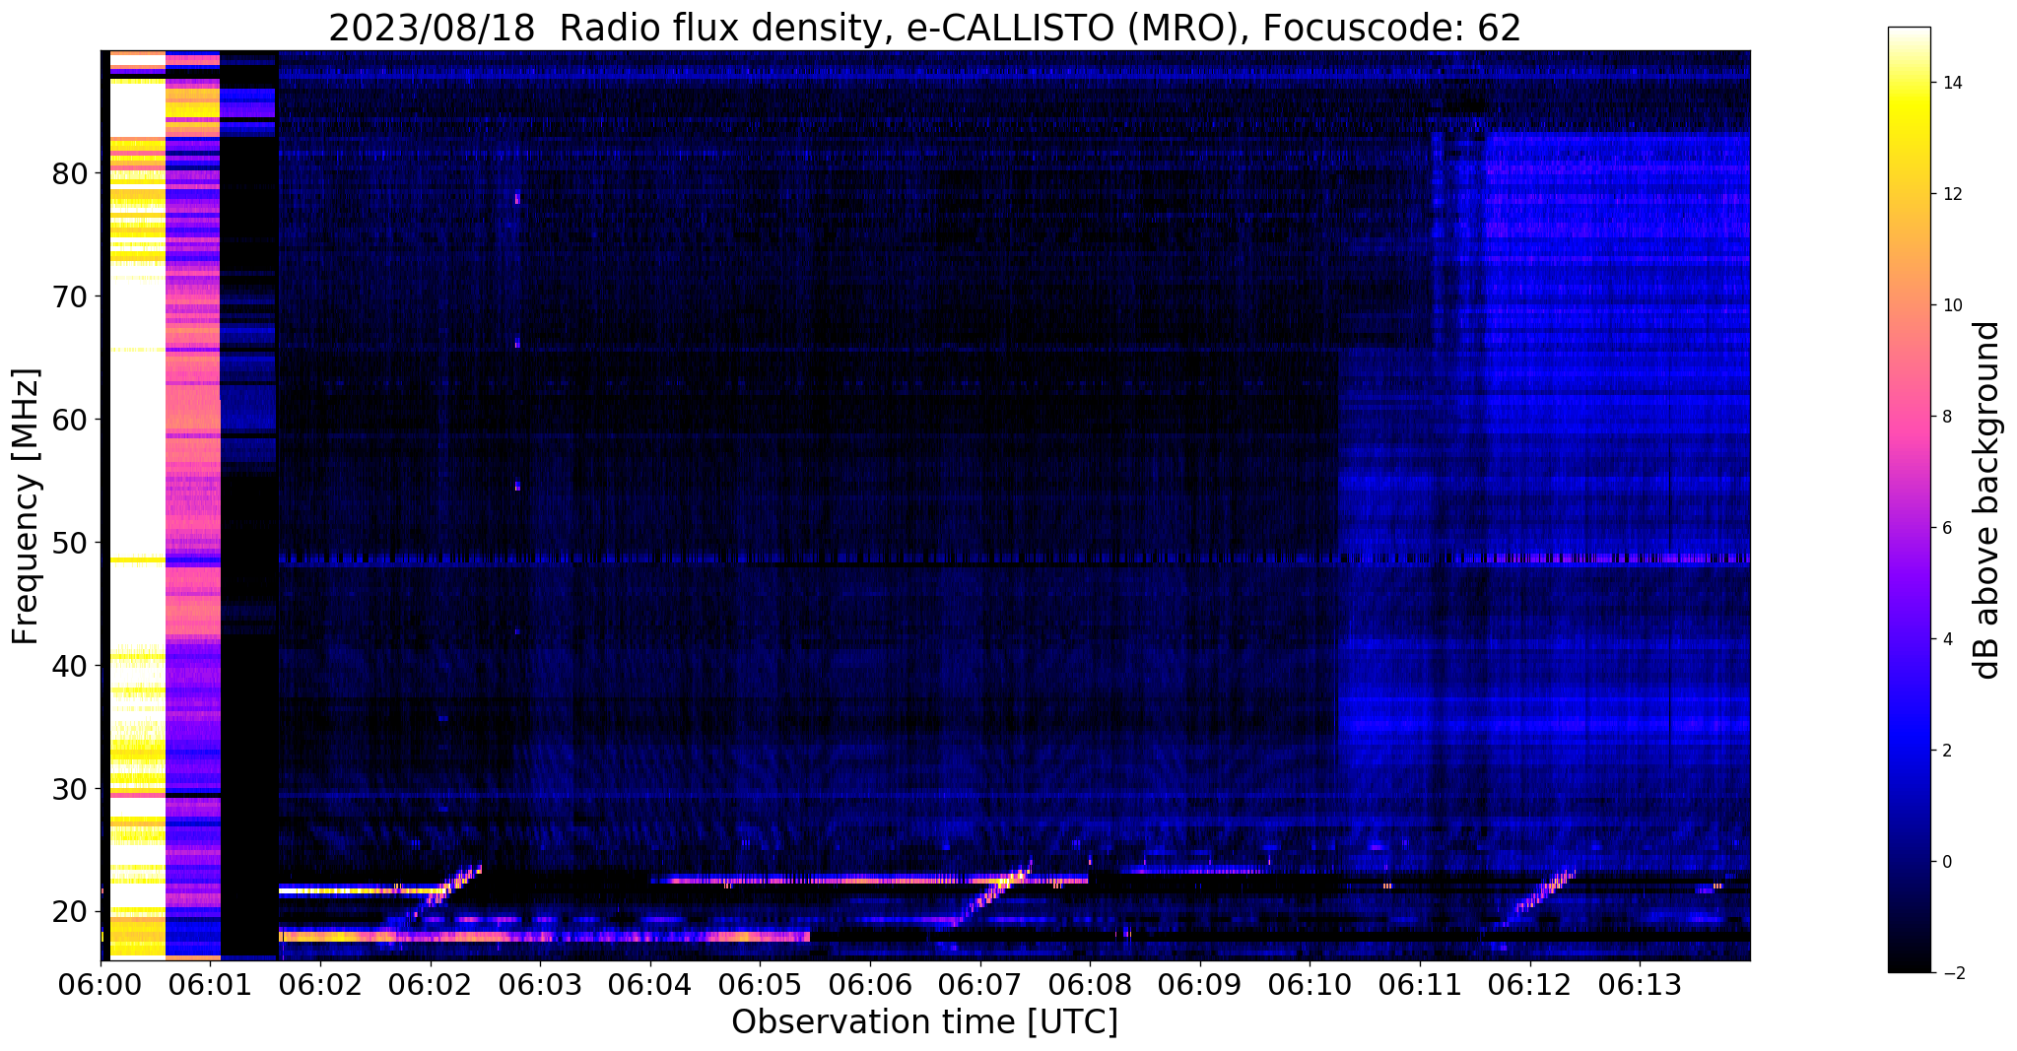Click the 06:08 time tick label
Image resolution: width=2017 pixels, height=1051 pixels.
pos(1090,984)
